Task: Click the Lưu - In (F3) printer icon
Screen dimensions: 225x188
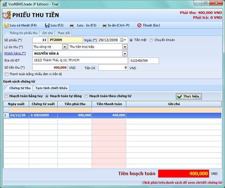Action: (72, 25)
